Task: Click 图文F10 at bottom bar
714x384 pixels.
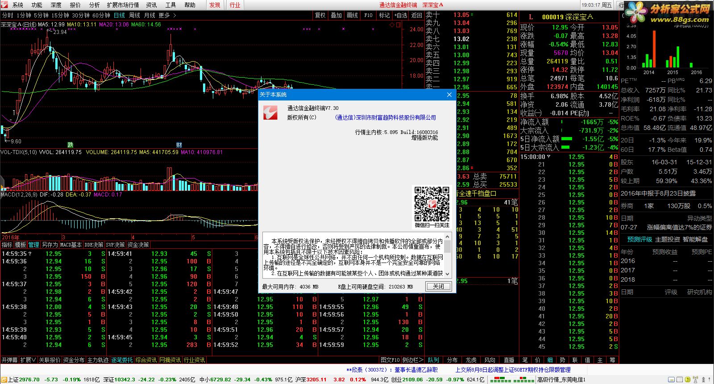Action: coord(390,360)
